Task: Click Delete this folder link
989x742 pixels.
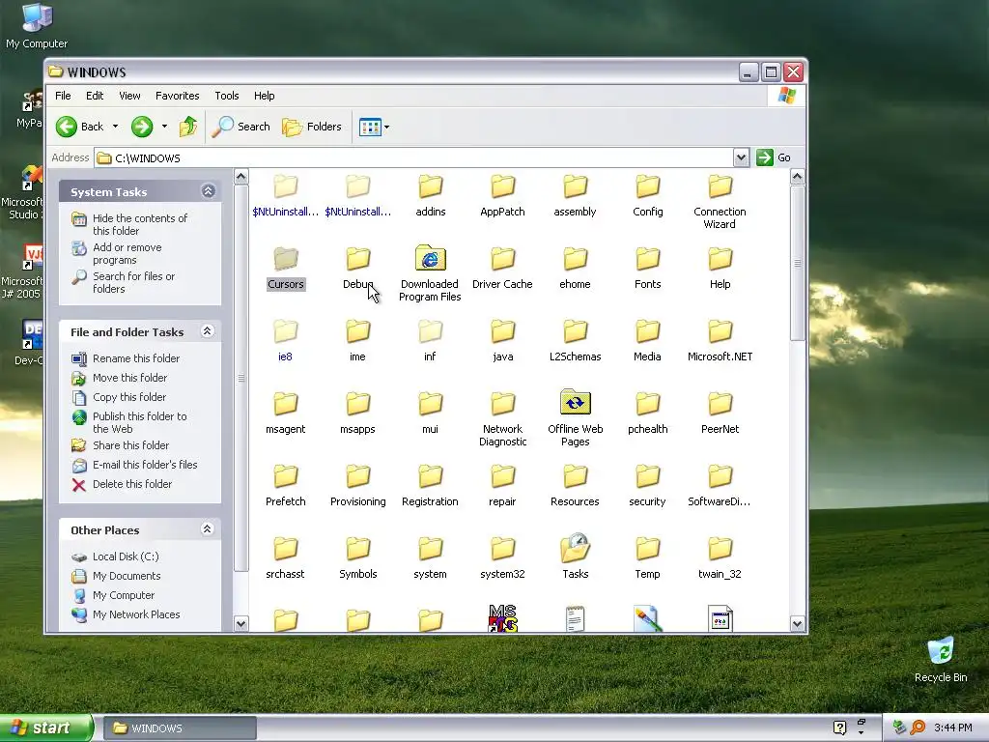Action: [x=131, y=485]
